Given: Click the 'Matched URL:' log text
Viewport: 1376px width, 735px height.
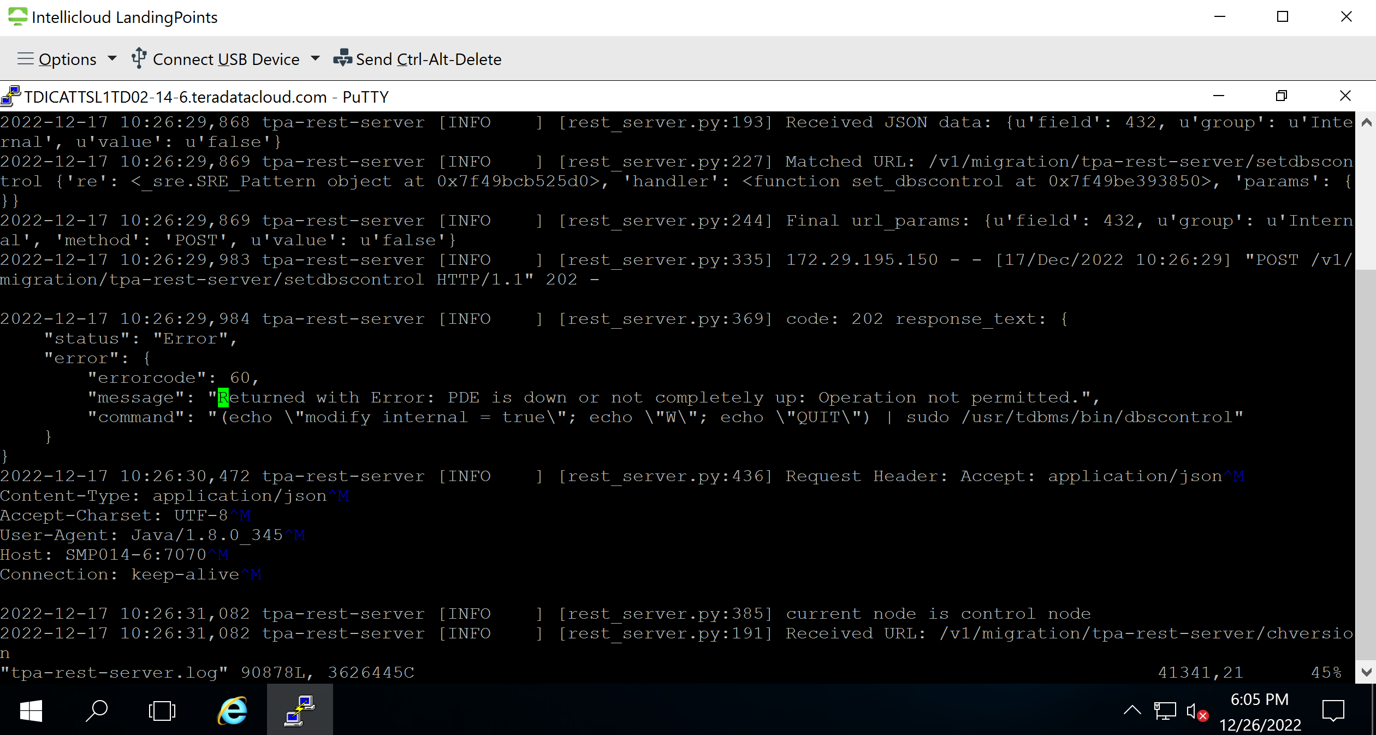Looking at the screenshot, I should coord(850,162).
